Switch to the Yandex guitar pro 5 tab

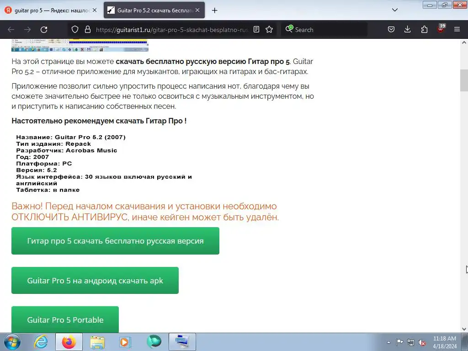51,10
